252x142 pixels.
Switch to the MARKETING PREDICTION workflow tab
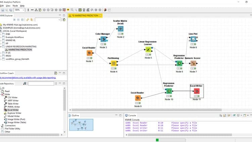[85, 15]
